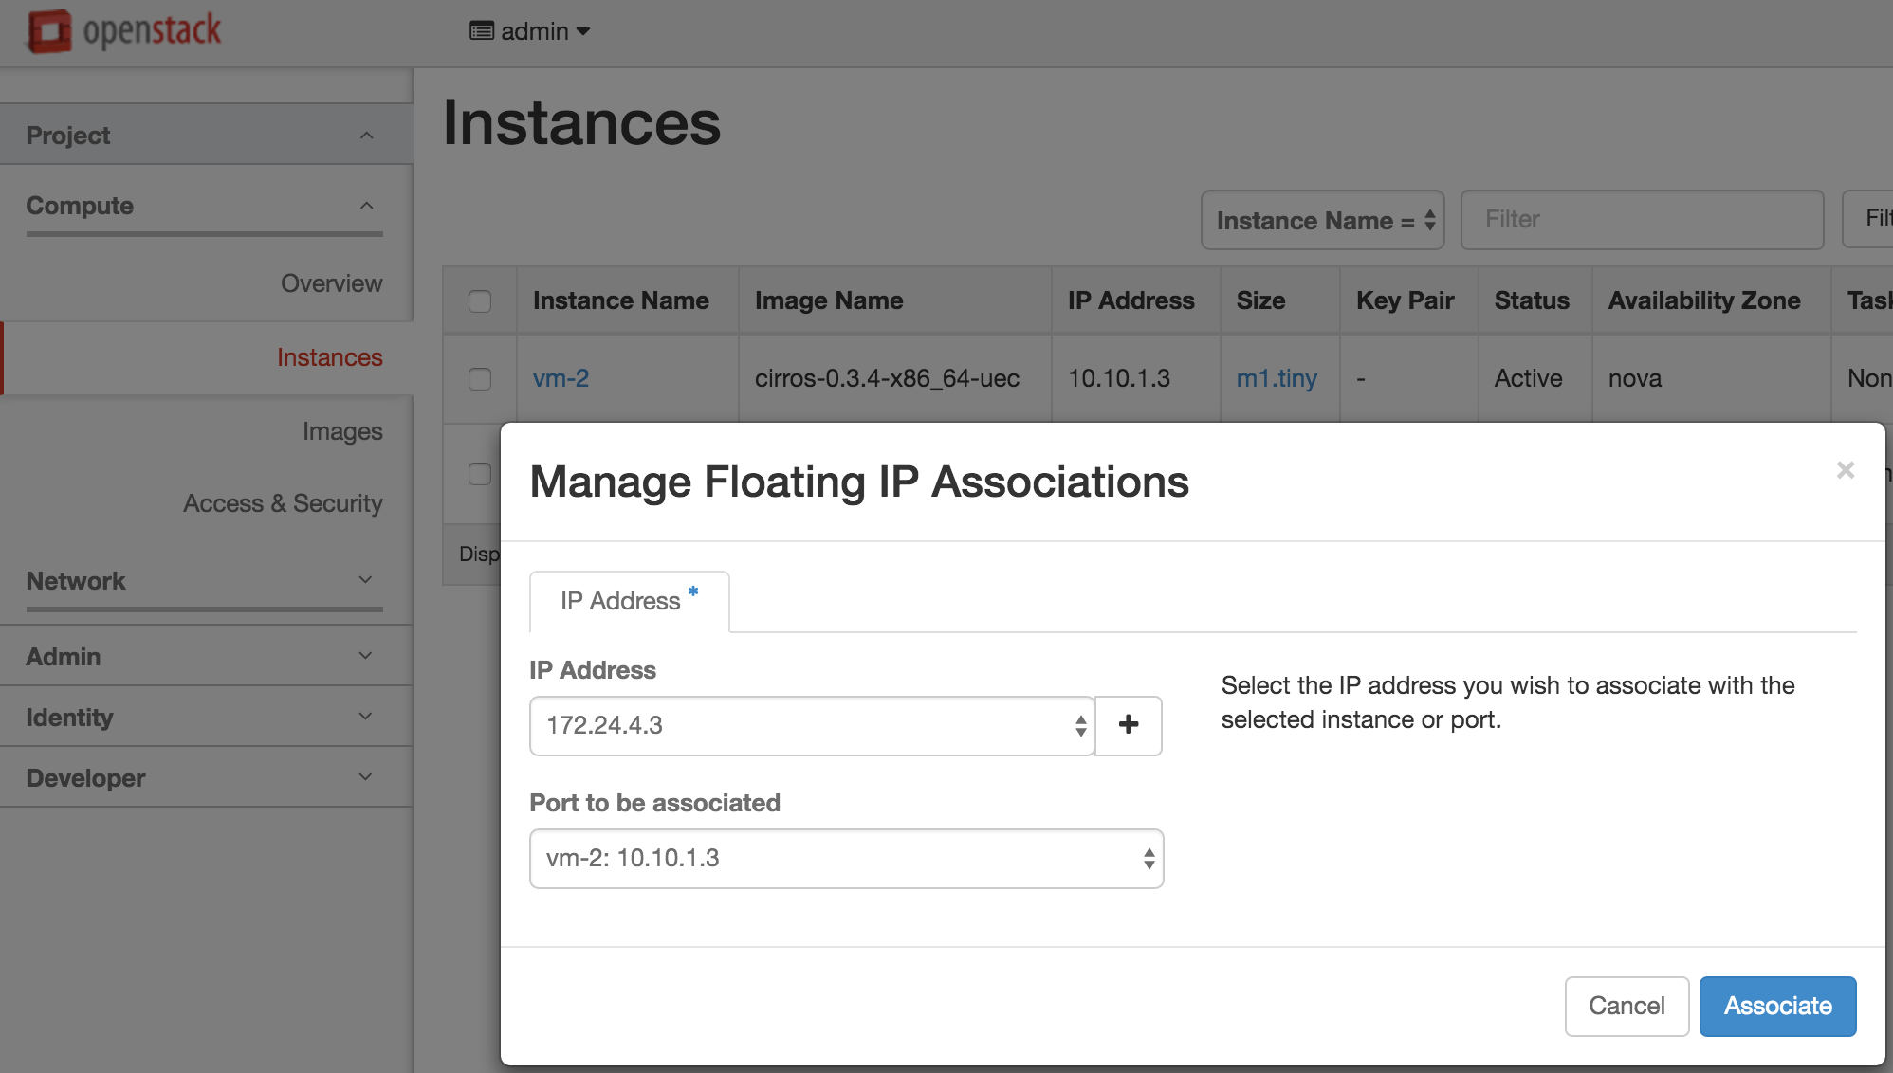
Task: Click the OpenStack logo
Action: [124, 31]
